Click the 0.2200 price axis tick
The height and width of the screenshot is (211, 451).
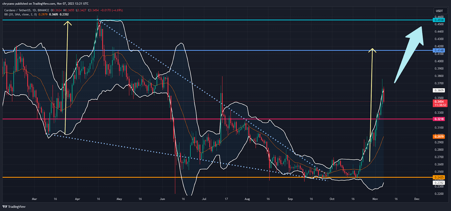[439, 194]
